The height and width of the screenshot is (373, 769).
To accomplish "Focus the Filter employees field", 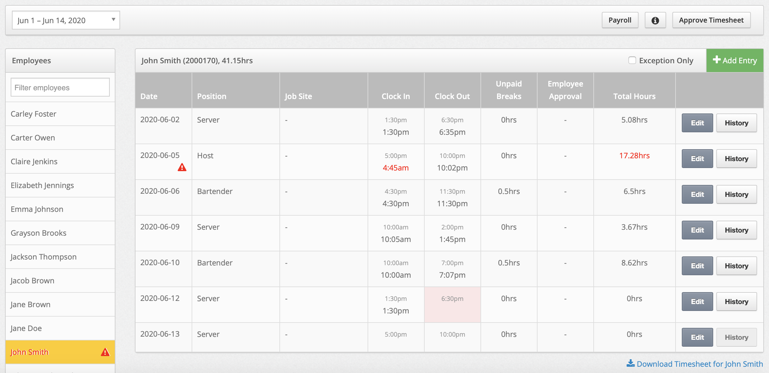I will (x=60, y=87).
